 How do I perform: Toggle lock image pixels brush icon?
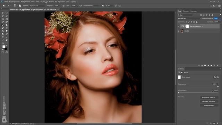point(189,22)
